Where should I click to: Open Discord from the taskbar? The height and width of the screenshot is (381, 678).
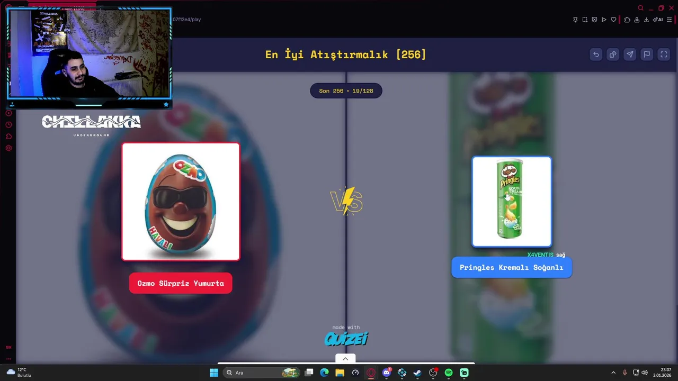click(x=387, y=373)
